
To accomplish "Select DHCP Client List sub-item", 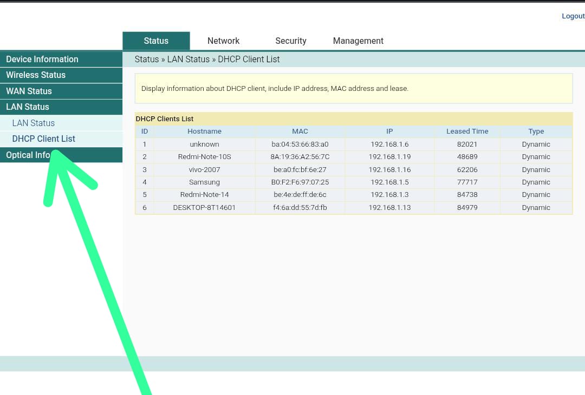I will (44, 139).
